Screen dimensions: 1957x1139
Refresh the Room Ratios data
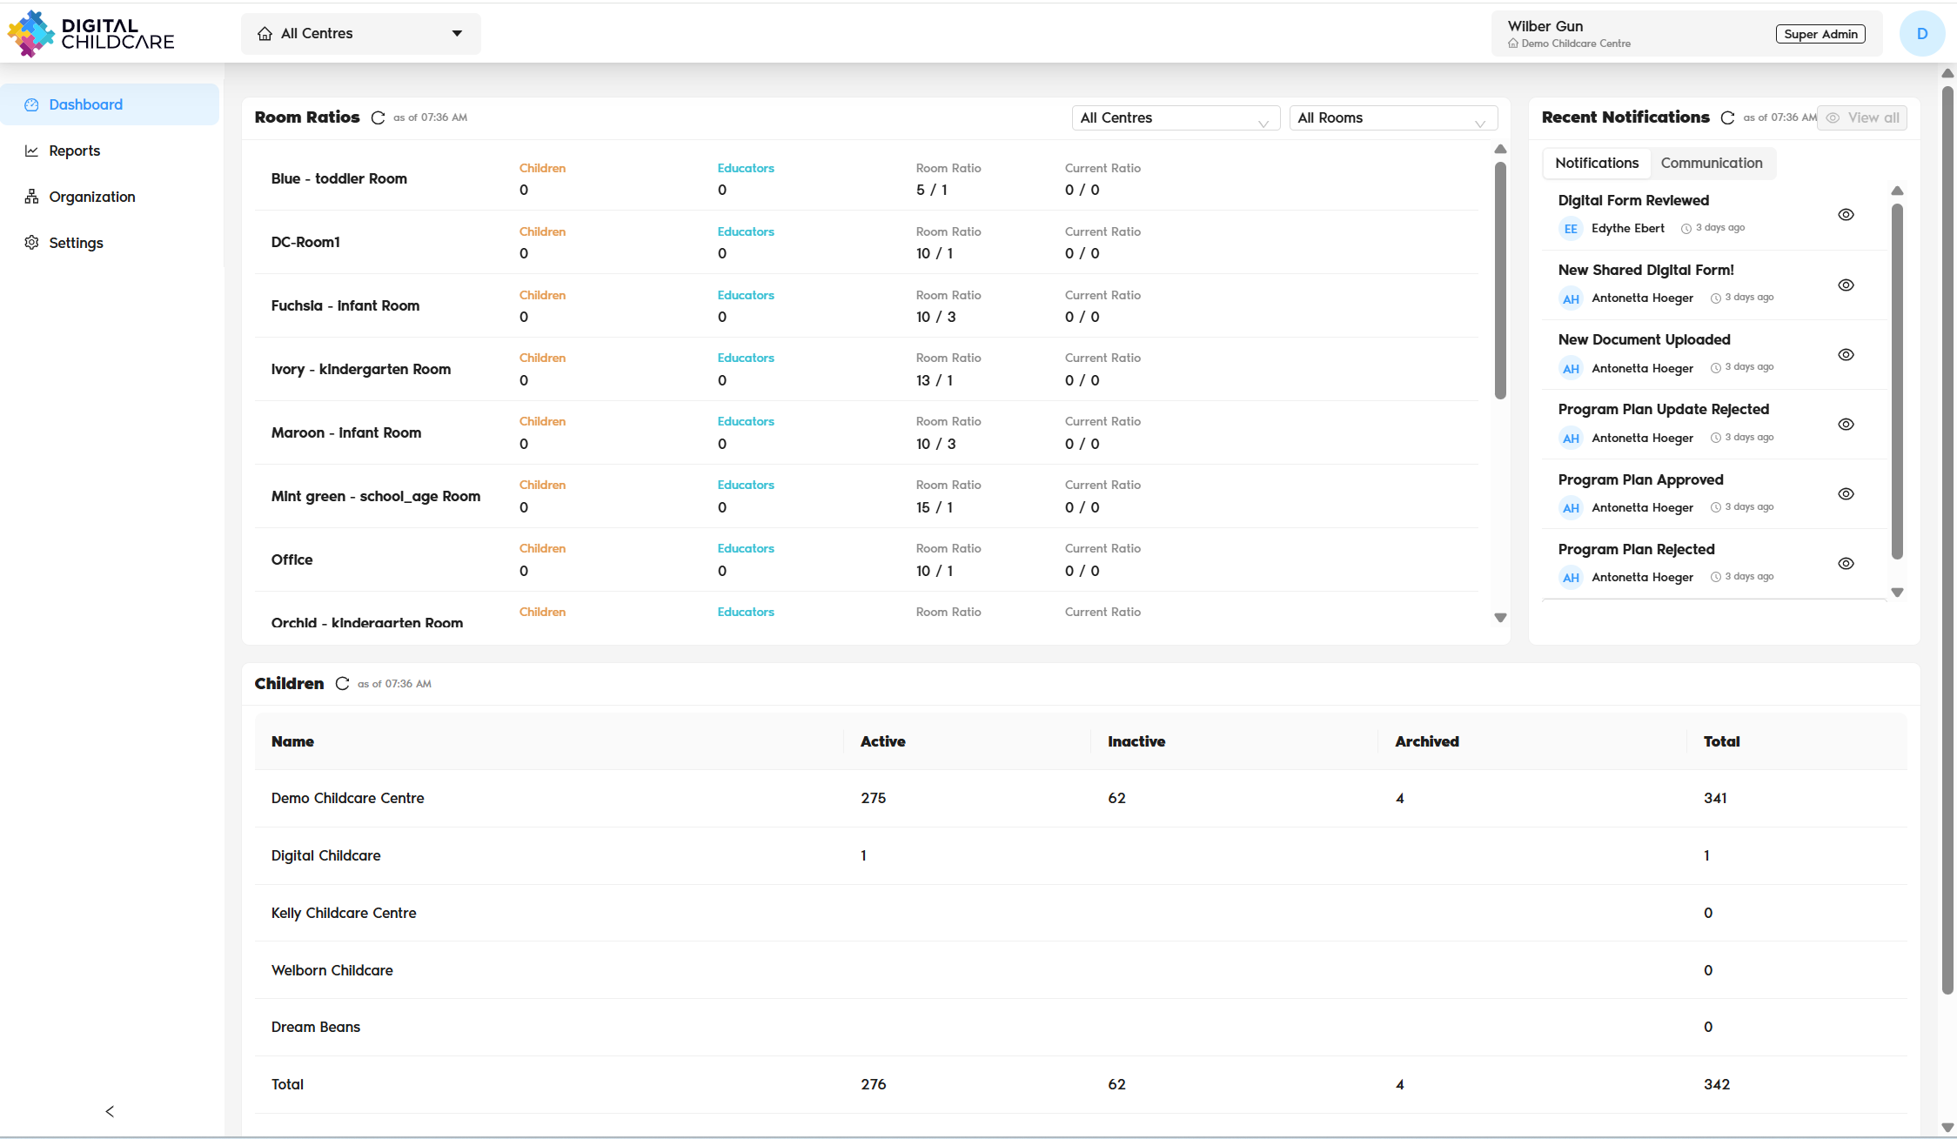click(x=378, y=117)
